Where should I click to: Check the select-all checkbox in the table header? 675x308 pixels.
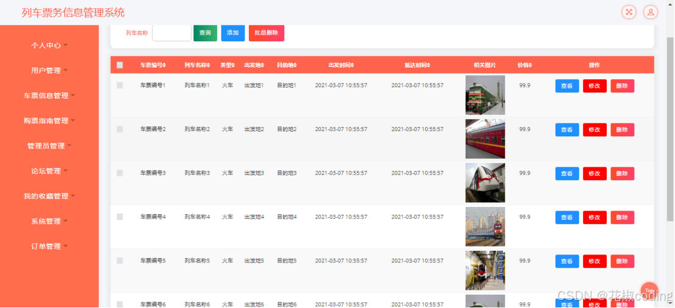[x=120, y=65]
